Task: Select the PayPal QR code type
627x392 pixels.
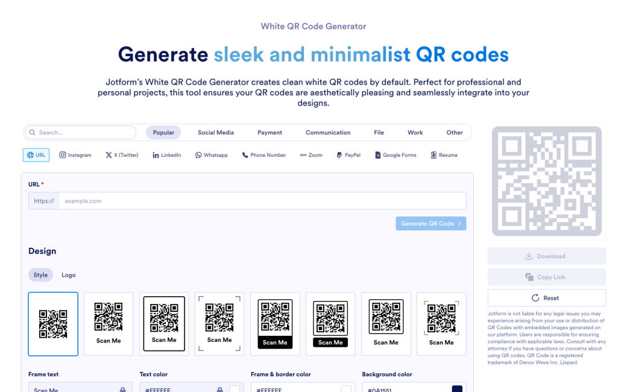Action: click(x=348, y=155)
